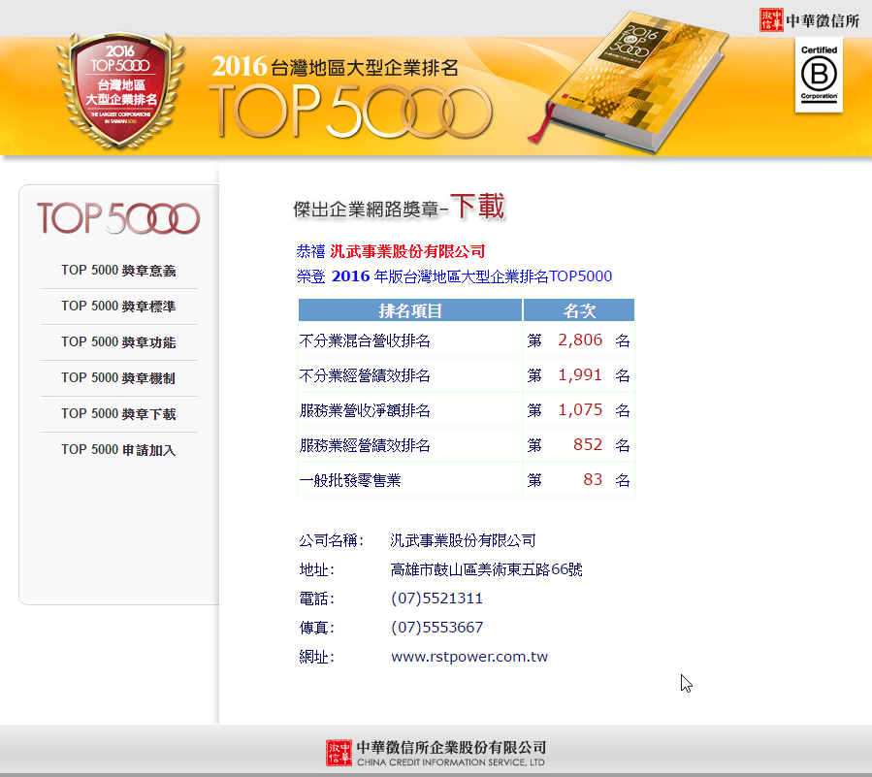The width and height of the screenshot is (872, 777).
Task: Click the 榮登 2016 年版台灣地區大型企業排名TOP5000 line
Action: 454,276
